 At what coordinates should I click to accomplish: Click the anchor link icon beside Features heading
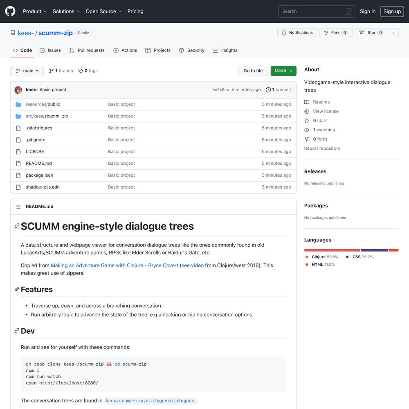17,289
